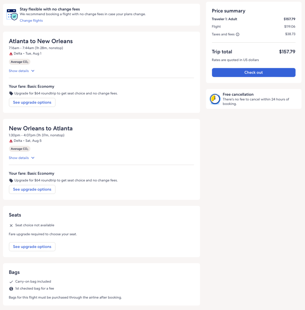Viewport: 305px width, 310px height.
Task: Click the flexible booking calendar shield icon
Action: pyautogui.click(x=12, y=14)
